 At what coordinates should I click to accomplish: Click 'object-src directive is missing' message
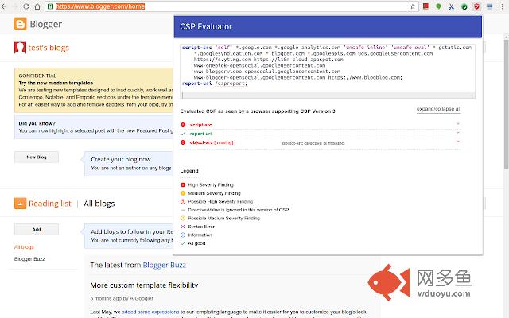tap(313, 143)
